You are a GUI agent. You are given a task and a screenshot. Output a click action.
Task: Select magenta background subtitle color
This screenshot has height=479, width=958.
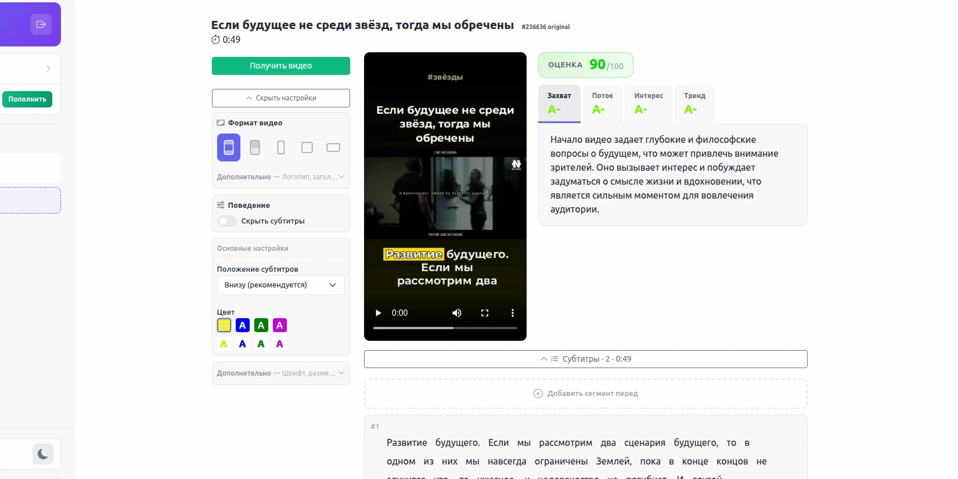tap(280, 325)
